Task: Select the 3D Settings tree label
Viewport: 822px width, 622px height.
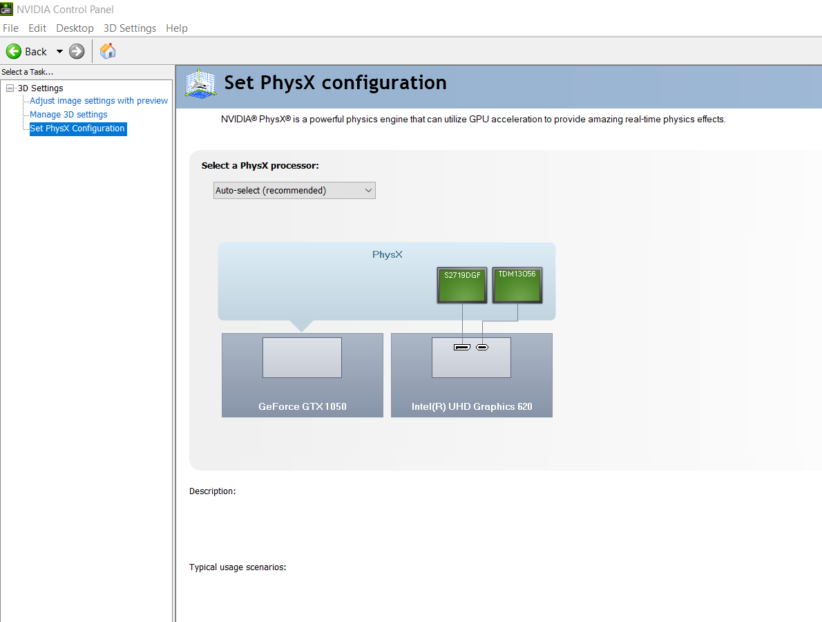Action: (x=40, y=88)
